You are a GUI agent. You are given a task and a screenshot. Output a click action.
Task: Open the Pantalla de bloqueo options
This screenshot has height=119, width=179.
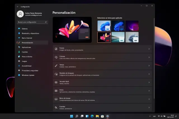click(102, 74)
